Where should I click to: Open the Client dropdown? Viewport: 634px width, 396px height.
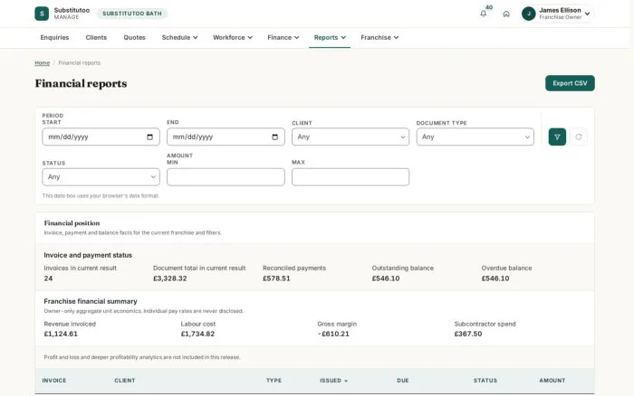351,137
